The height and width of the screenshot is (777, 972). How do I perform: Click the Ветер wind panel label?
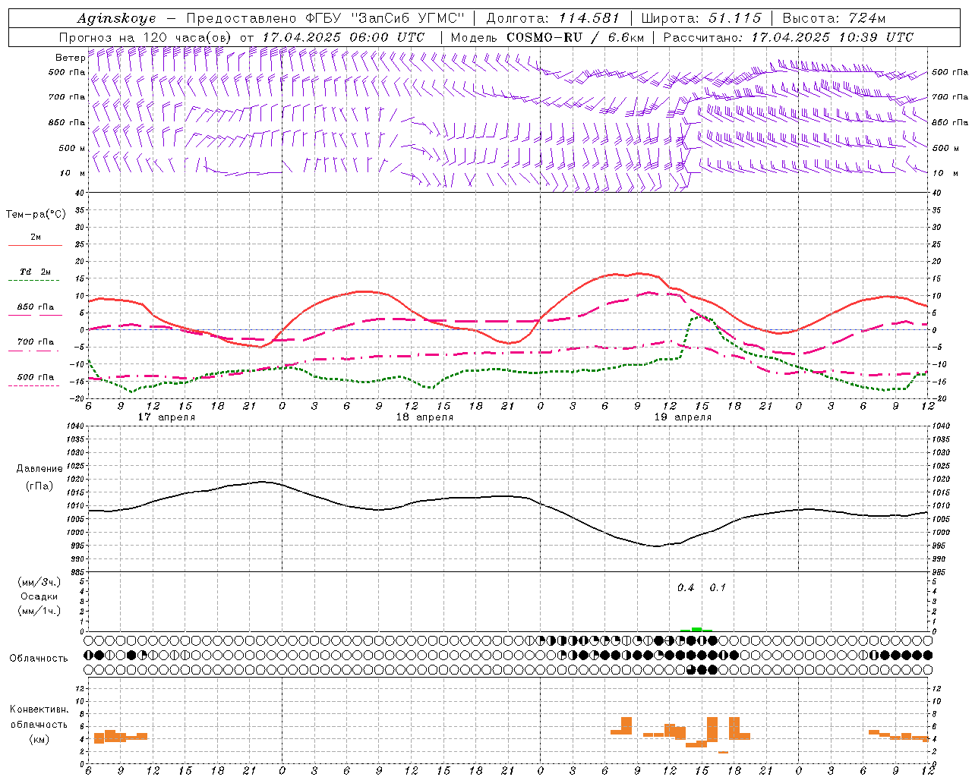click(70, 58)
